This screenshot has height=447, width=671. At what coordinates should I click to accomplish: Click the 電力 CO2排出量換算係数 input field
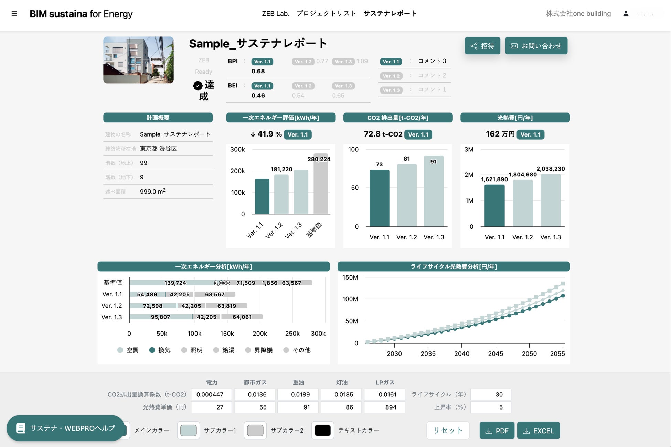tap(211, 394)
